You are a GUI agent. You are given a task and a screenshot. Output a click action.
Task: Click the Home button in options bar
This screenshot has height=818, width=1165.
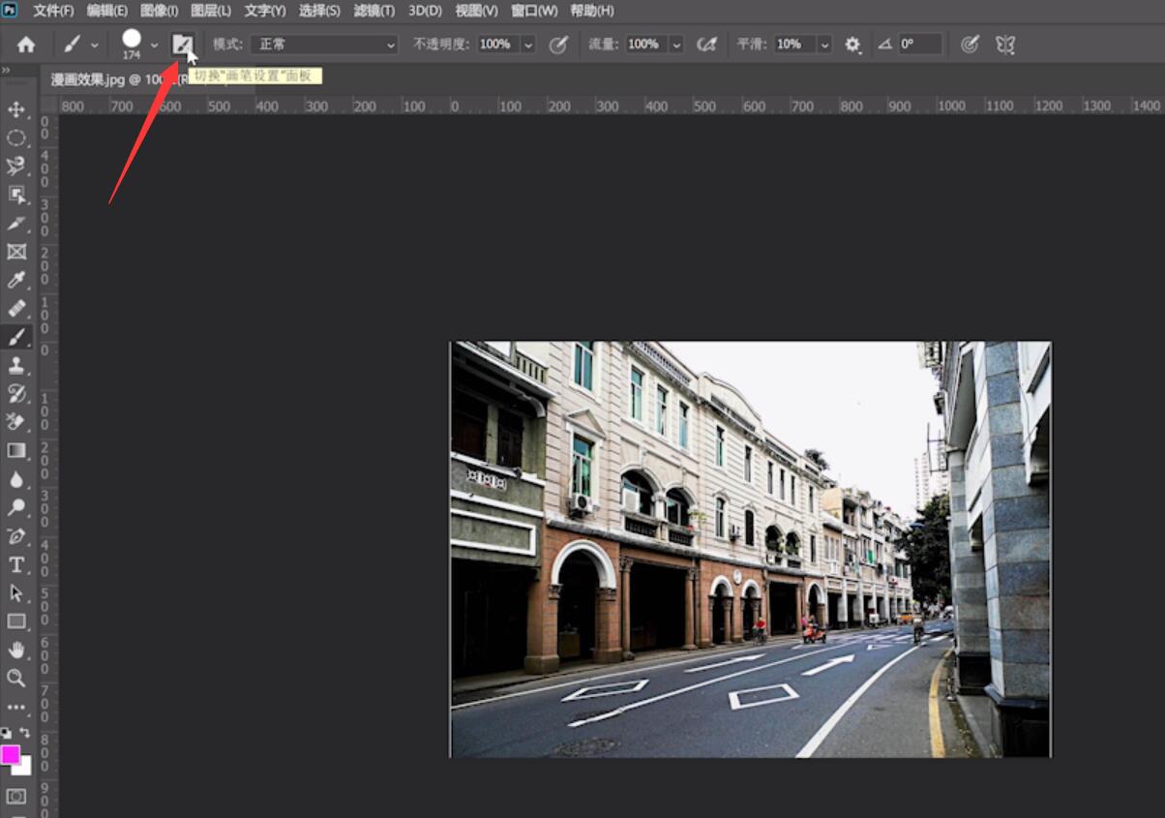[26, 45]
